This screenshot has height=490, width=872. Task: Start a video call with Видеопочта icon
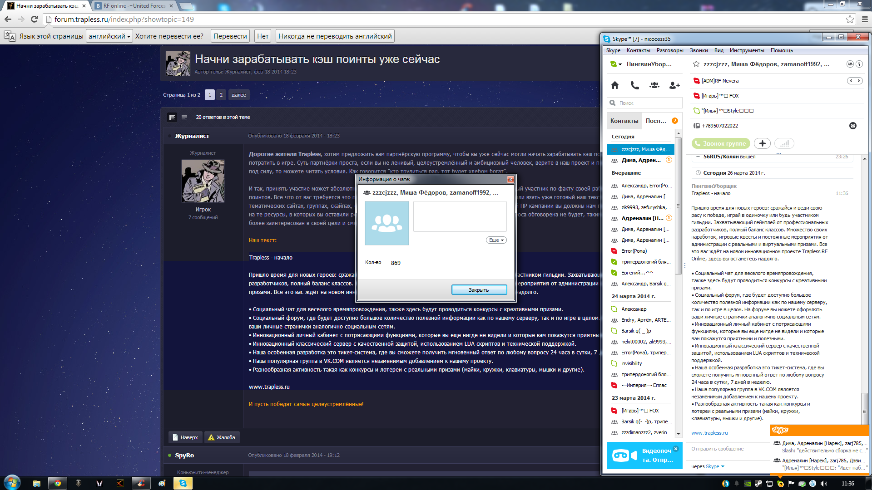624,455
